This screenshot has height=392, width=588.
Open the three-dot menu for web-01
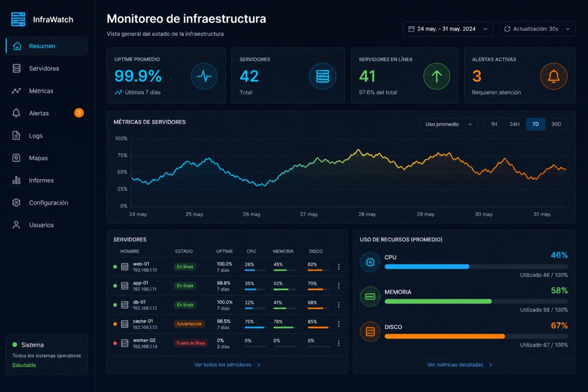pos(339,267)
